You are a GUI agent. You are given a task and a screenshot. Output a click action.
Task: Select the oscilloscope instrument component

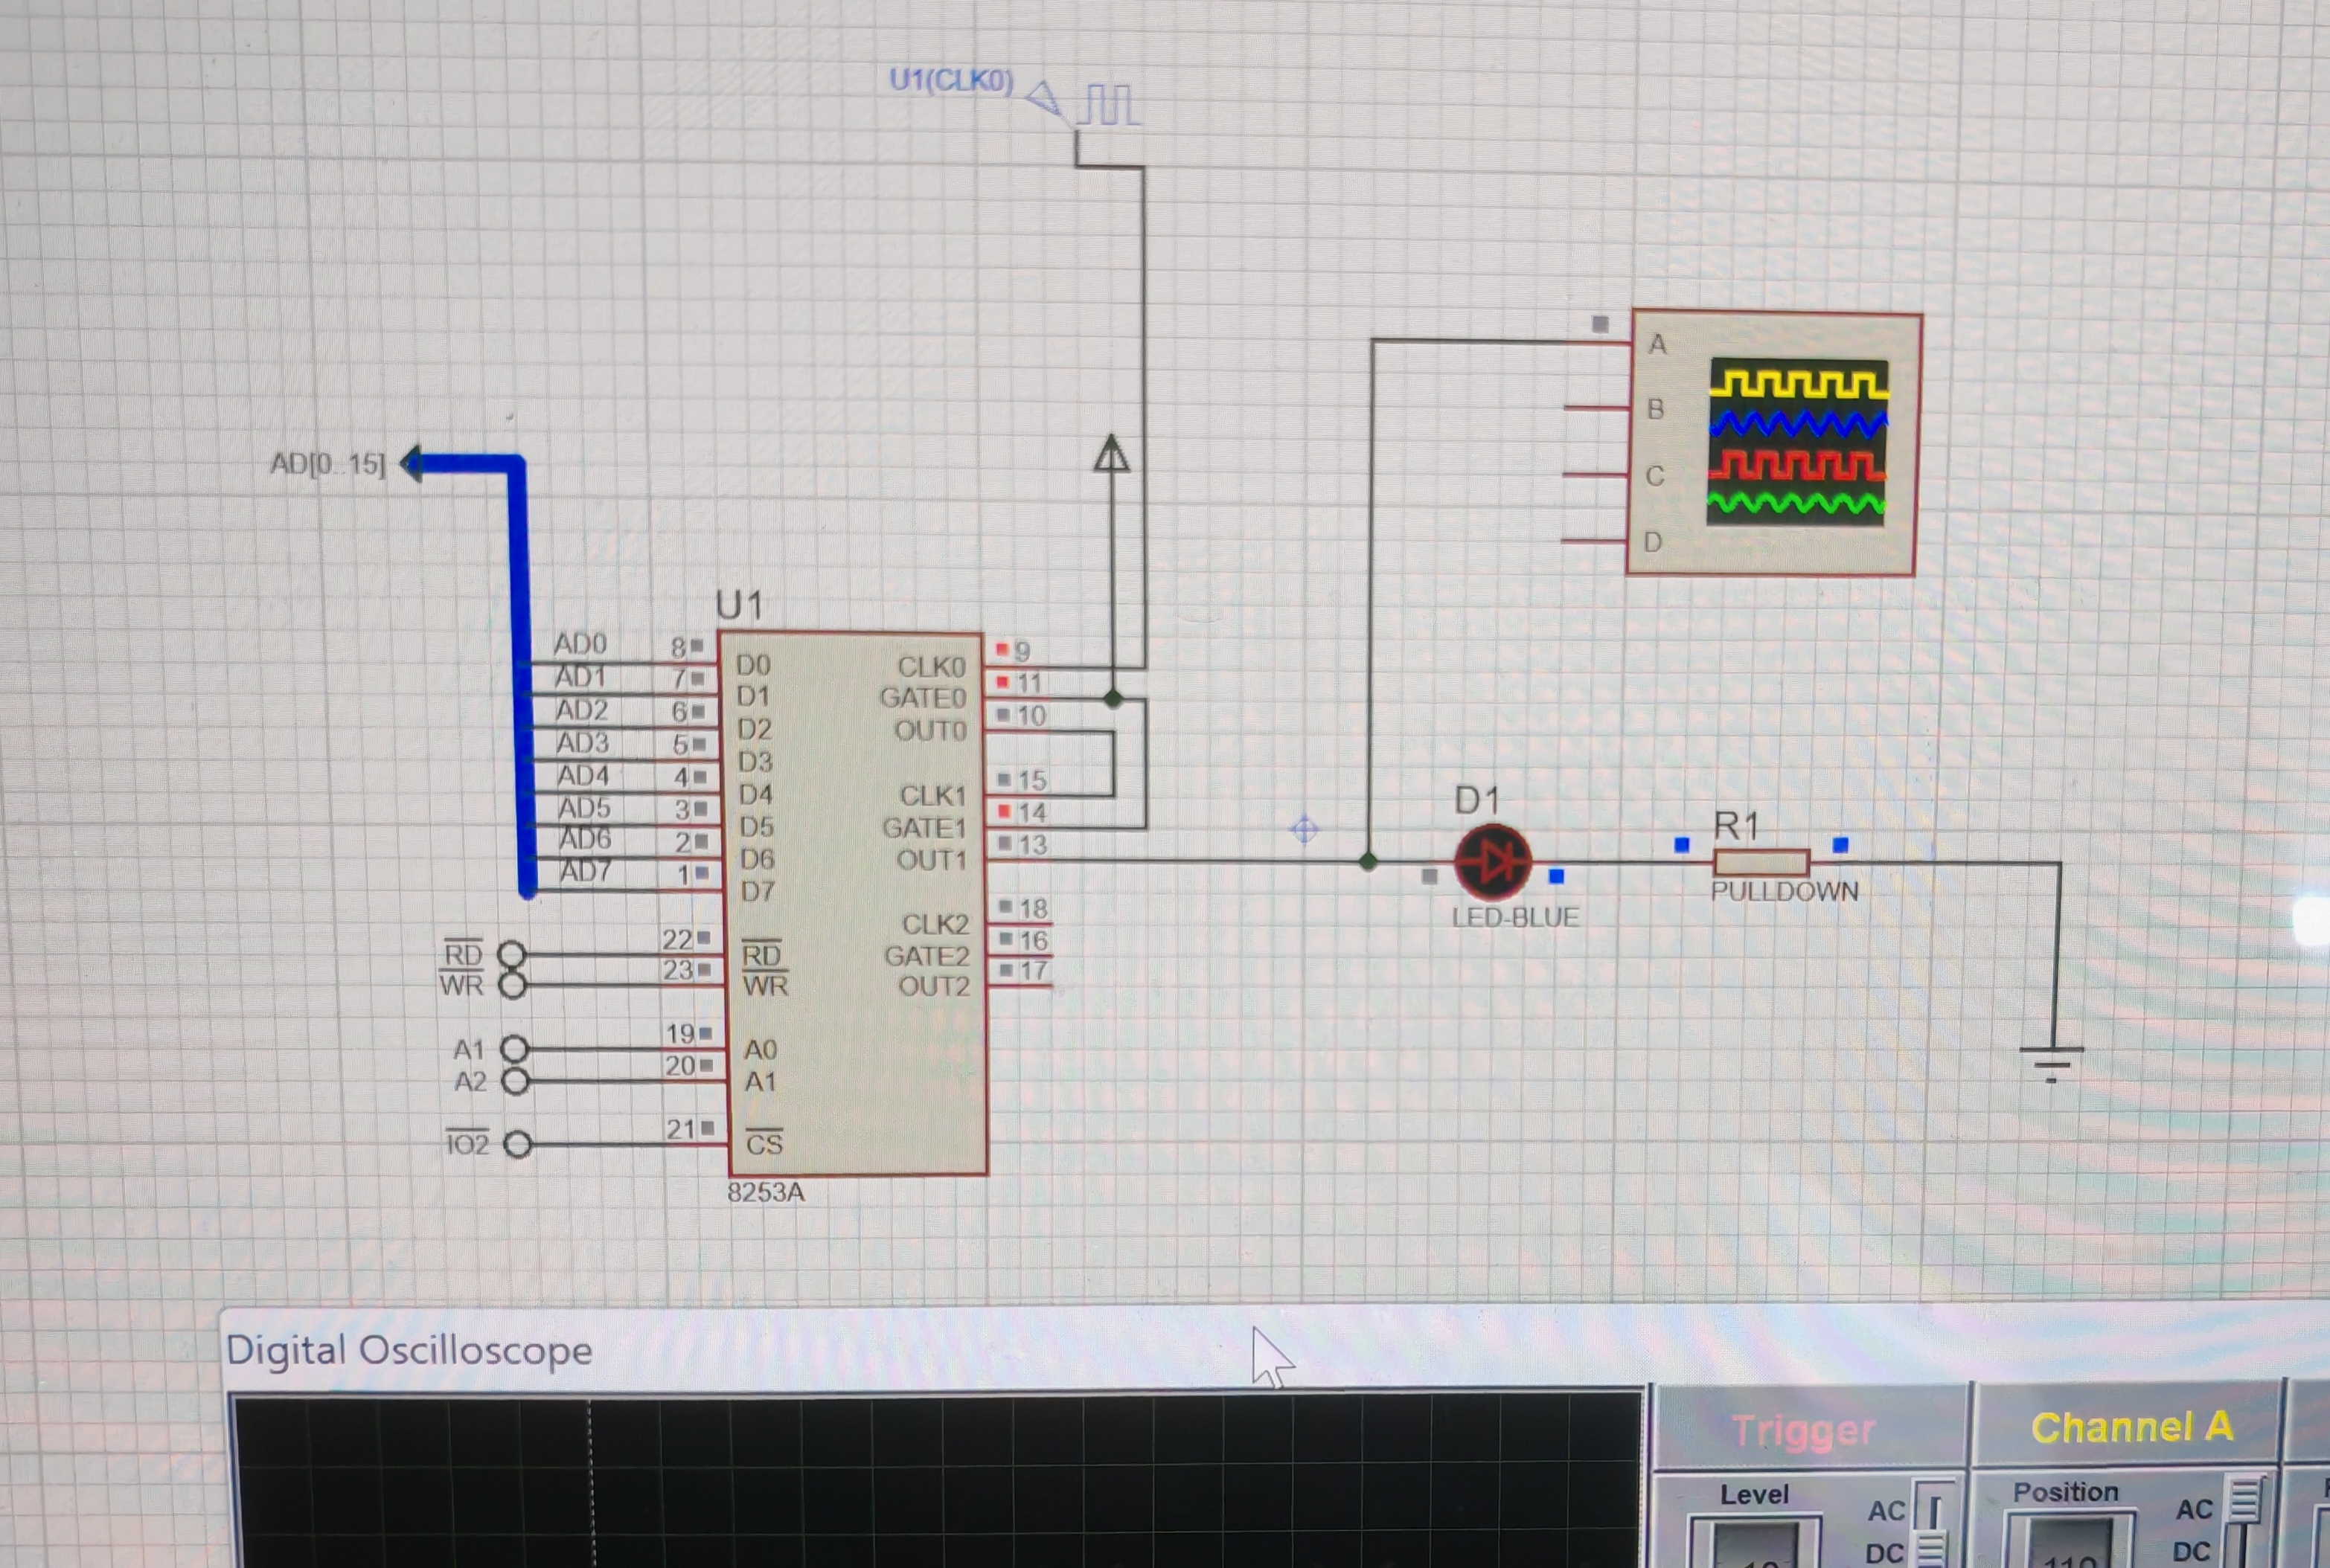[1775, 443]
